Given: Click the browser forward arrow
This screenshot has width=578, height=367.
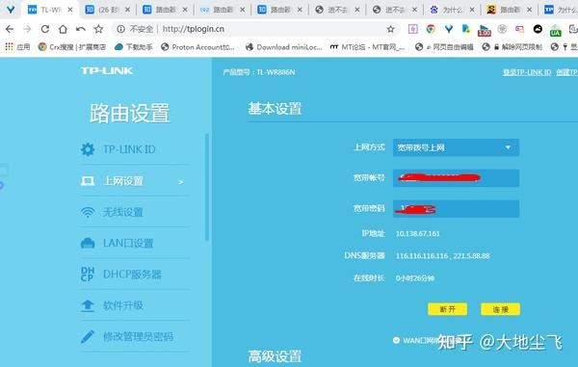Looking at the screenshot, I should coord(27,29).
